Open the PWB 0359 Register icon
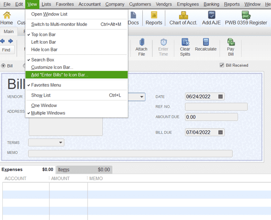This screenshot has width=271, height=220. (246, 18)
